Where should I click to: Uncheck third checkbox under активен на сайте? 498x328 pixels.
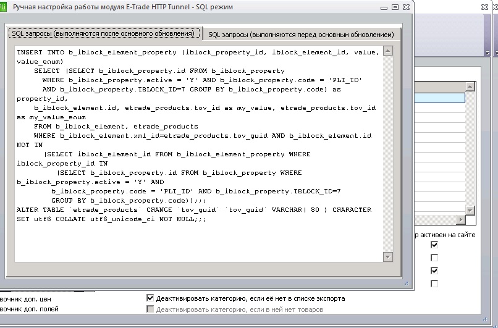[434, 271]
